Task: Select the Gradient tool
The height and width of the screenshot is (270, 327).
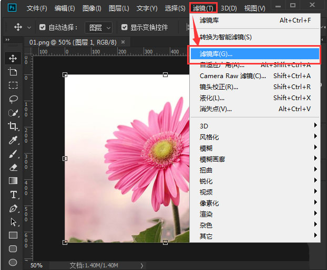Action: [x=13, y=181]
